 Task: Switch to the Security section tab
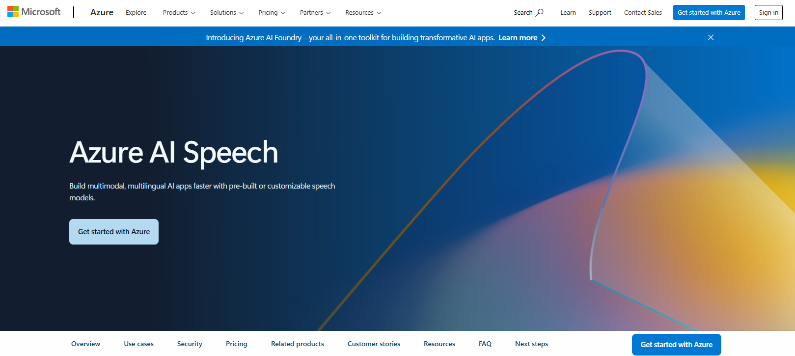(190, 344)
